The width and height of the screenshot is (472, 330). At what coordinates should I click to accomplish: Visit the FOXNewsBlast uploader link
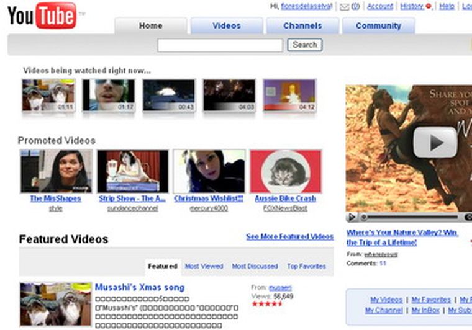click(285, 208)
